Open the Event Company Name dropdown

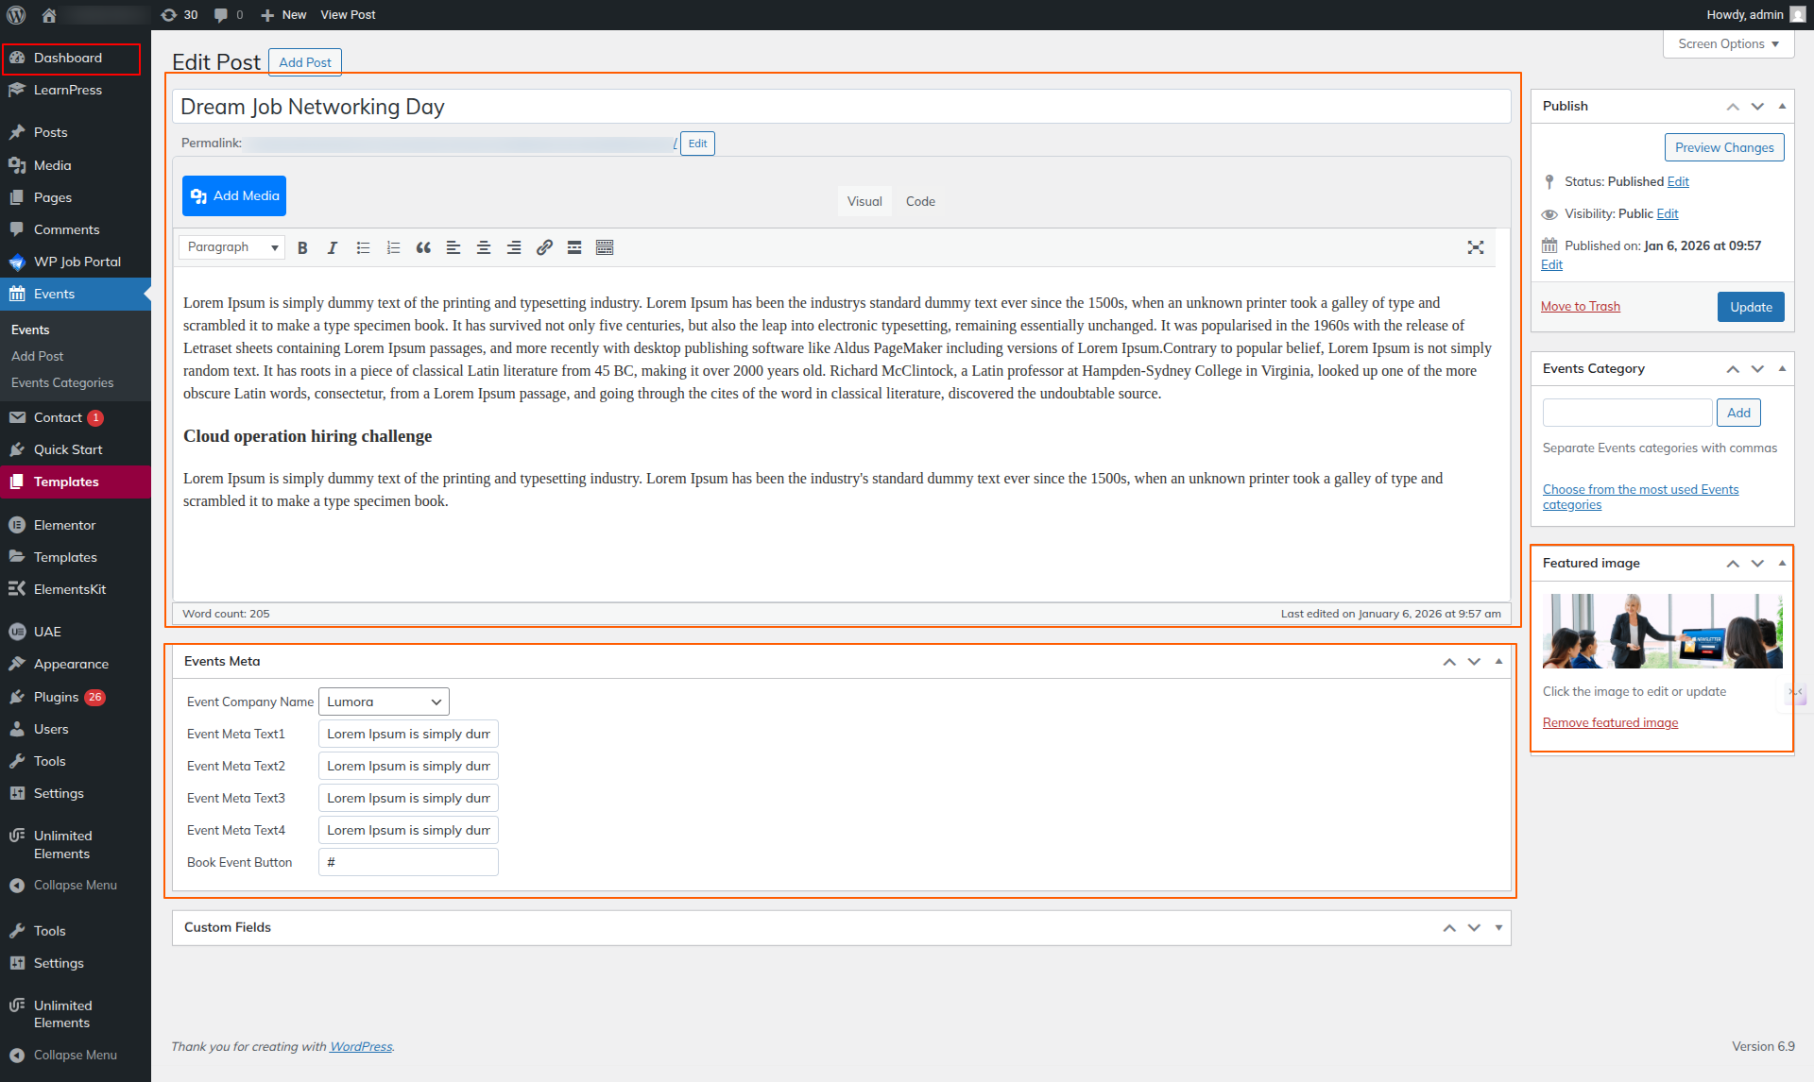point(384,702)
